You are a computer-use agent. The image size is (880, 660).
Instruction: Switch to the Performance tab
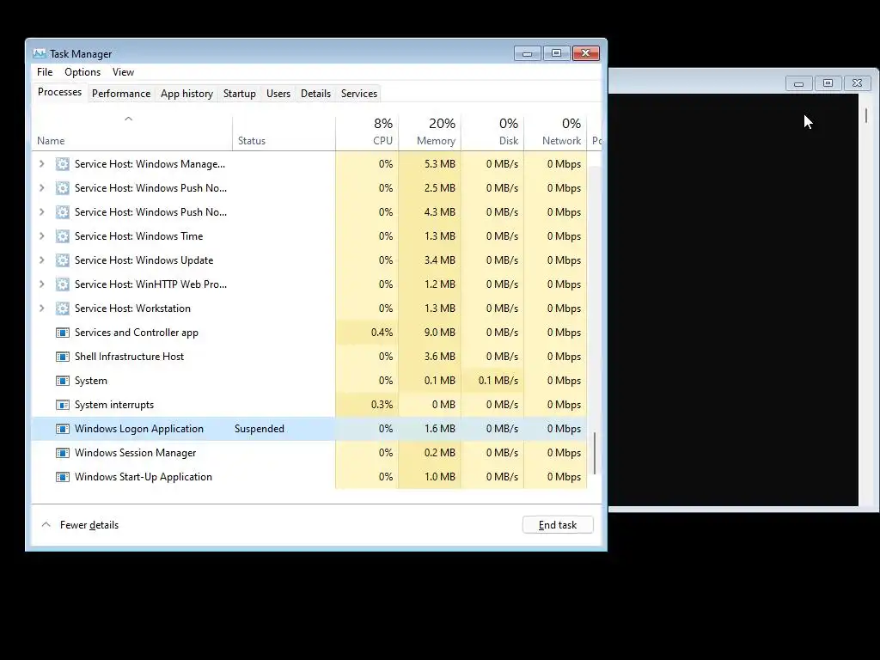coord(121,94)
